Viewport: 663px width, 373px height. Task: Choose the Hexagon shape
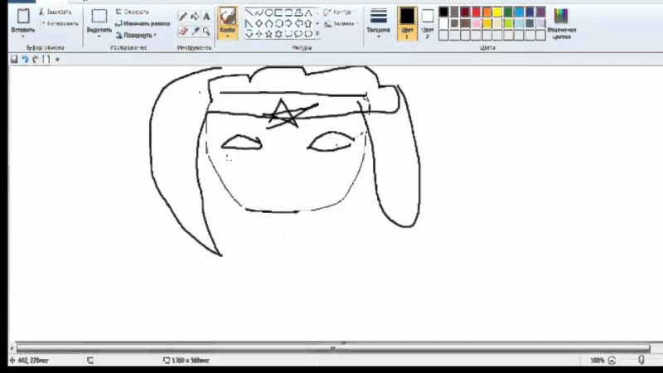click(278, 23)
